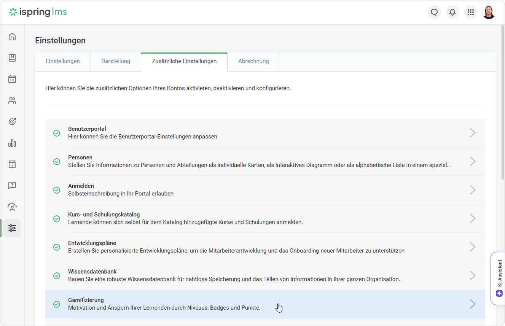Click the Notifications bell icon
The image size is (505, 326).
pyautogui.click(x=452, y=12)
